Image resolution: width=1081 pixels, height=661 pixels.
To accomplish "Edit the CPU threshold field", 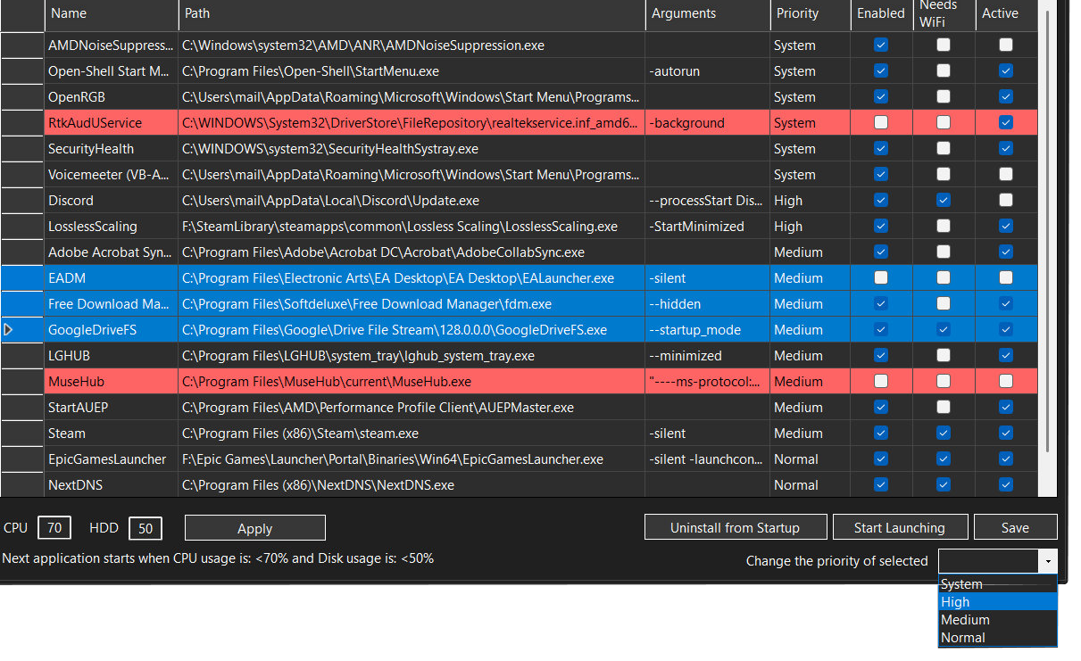I will click(54, 528).
